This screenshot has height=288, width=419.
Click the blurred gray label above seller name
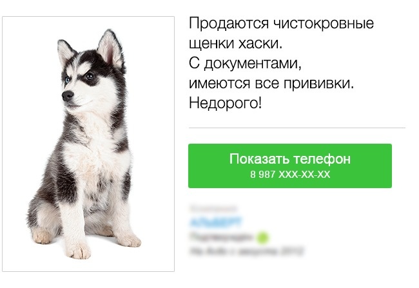(213, 208)
